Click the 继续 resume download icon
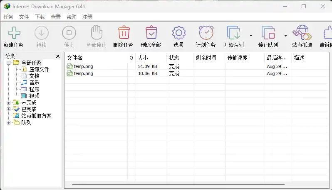332x190 pixels. pos(42,33)
